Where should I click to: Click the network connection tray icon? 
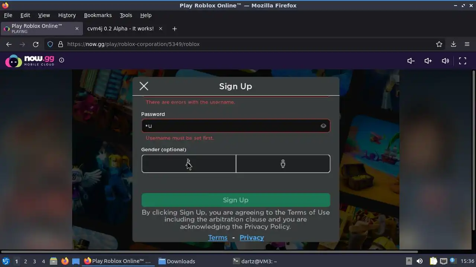point(443,261)
